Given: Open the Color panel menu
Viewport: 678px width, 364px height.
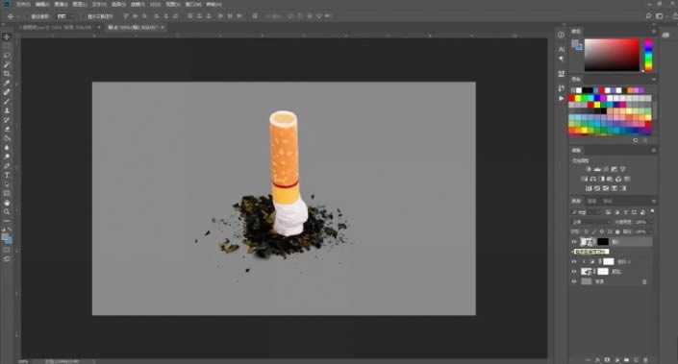Looking at the screenshot, I should coord(653,32).
